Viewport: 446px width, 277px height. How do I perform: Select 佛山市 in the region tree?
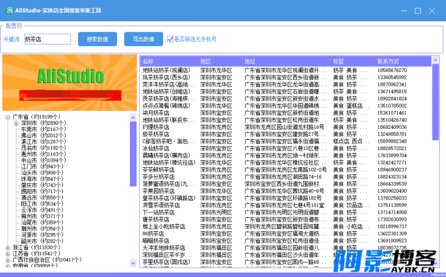point(29,135)
